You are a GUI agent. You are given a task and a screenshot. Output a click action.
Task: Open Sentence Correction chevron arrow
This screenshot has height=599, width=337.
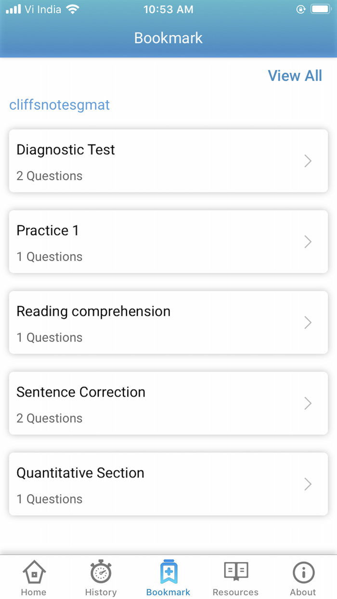(308, 404)
